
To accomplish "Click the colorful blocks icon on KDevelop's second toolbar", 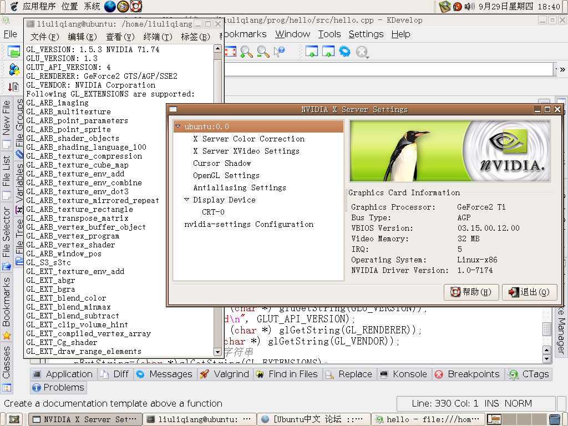I will 14,69.
